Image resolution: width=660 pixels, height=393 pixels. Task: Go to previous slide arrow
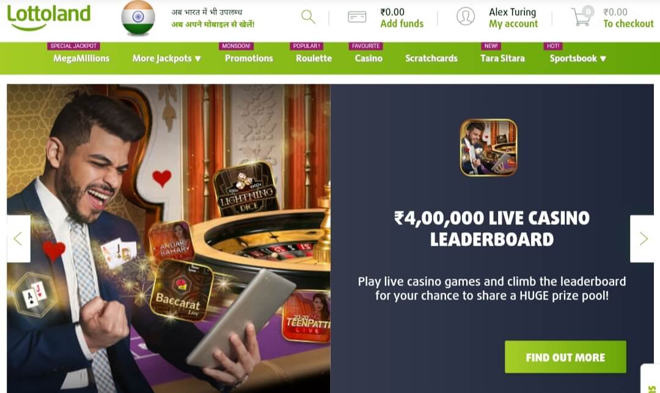tap(18, 239)
